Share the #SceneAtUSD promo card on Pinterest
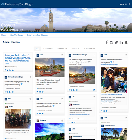This screenshot has height=140, width=132. (13, 70)
